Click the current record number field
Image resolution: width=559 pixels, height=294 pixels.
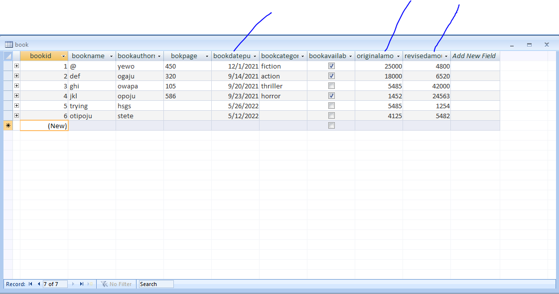(55, 284)
